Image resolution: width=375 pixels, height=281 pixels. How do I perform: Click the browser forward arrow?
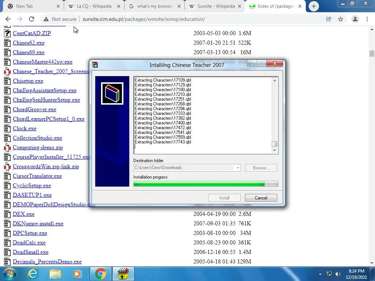20,19
